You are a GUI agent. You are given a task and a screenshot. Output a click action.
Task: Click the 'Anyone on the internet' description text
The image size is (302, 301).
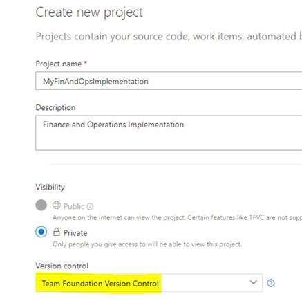point(177,217)
